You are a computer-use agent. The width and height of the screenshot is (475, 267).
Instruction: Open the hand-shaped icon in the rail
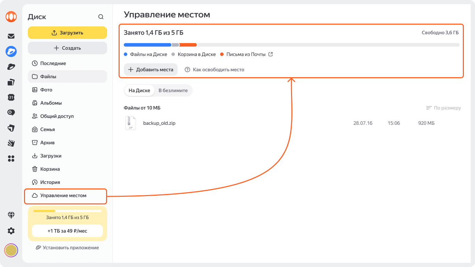11,143
